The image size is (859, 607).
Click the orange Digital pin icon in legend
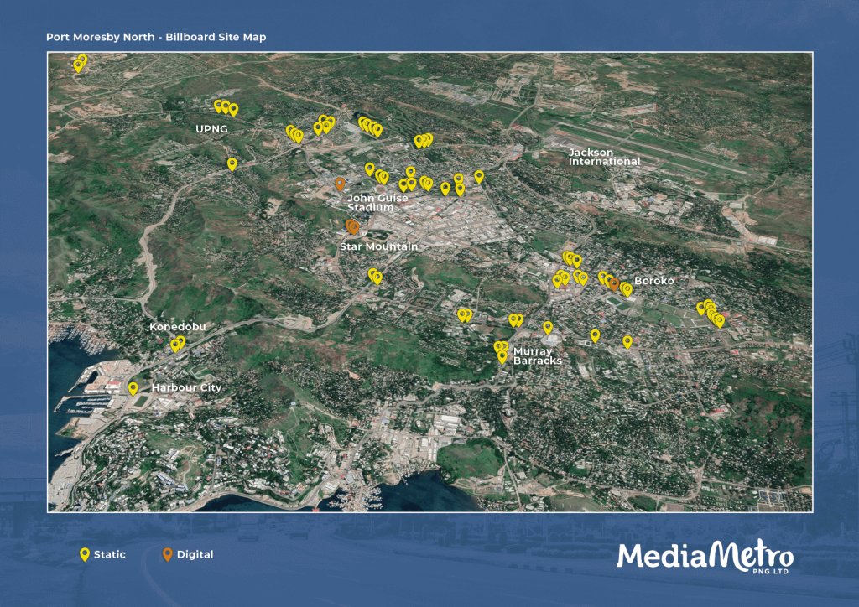pos(167,554)
